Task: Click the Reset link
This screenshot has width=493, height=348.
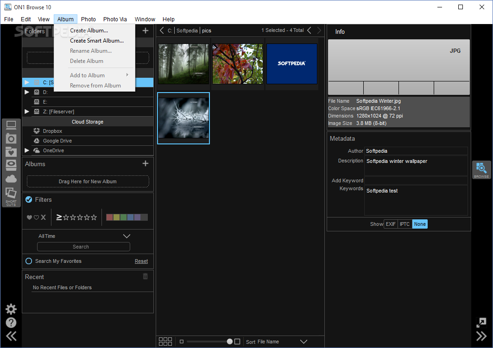Action: point(141,261)
